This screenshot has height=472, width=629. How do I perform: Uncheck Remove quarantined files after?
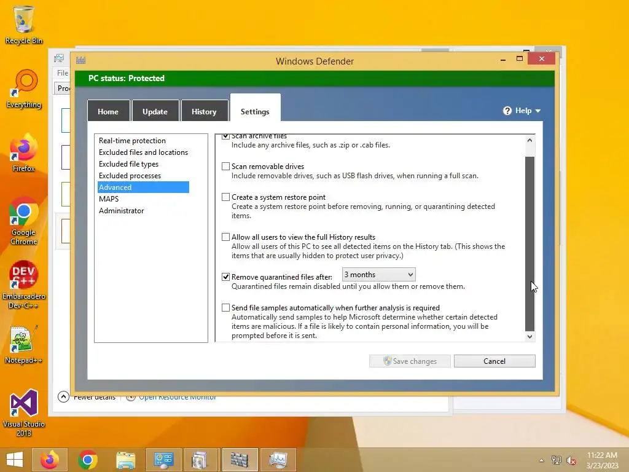[x=226, y=277]
